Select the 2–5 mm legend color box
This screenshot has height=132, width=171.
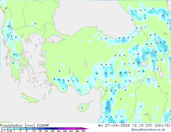pos(23,128)
